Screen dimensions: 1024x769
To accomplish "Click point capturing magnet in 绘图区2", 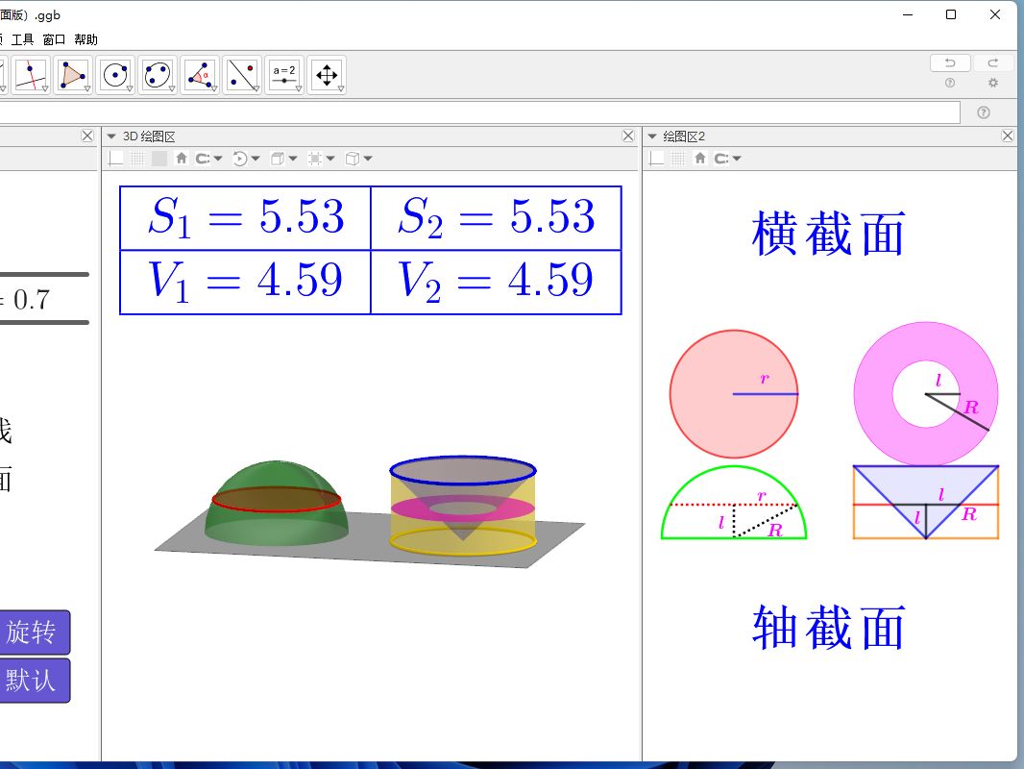I will pyautogui.click(x=721, y=158).
